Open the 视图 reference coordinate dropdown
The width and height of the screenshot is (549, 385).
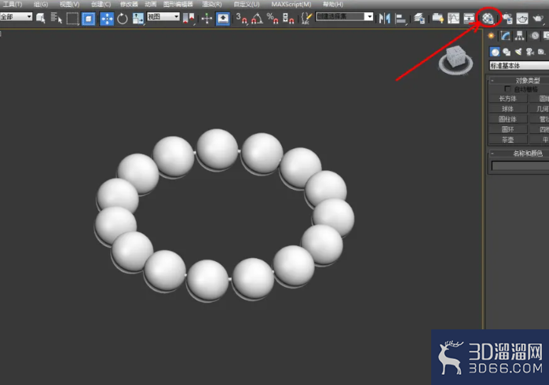(163, 16)
